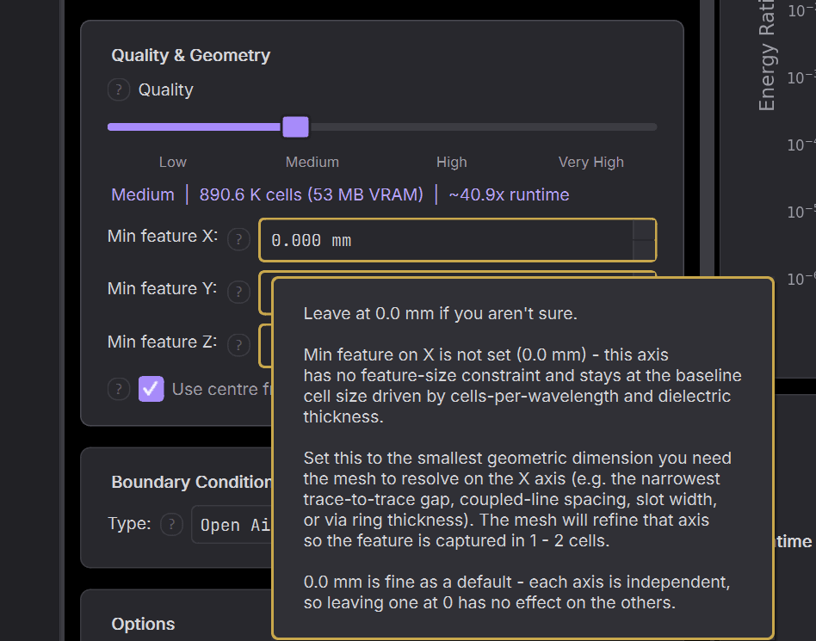Open help icon beside Use centre checkbox
The width and height of the screenshot is (816, 641).
click(x=119, y=389)
